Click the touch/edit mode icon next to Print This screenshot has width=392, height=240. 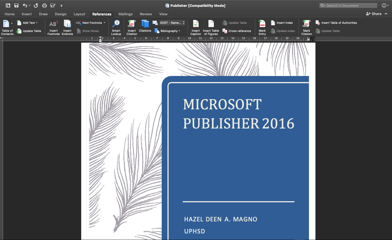(x=53, y=5)
